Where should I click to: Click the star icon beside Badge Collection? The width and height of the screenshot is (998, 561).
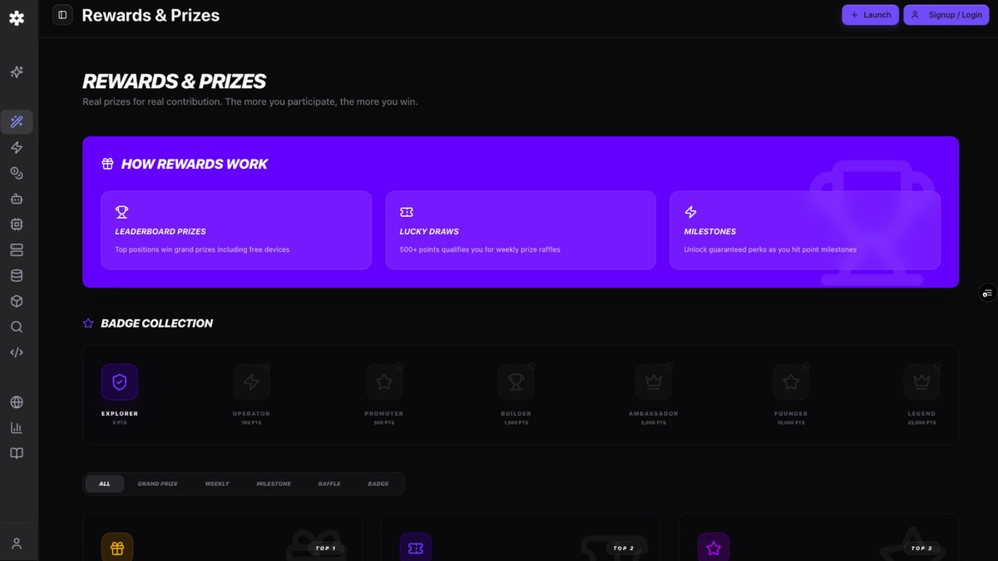[x=88, y=323]
